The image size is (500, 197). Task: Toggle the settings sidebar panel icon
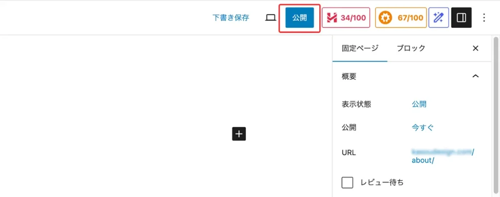[x=461, y=18]
